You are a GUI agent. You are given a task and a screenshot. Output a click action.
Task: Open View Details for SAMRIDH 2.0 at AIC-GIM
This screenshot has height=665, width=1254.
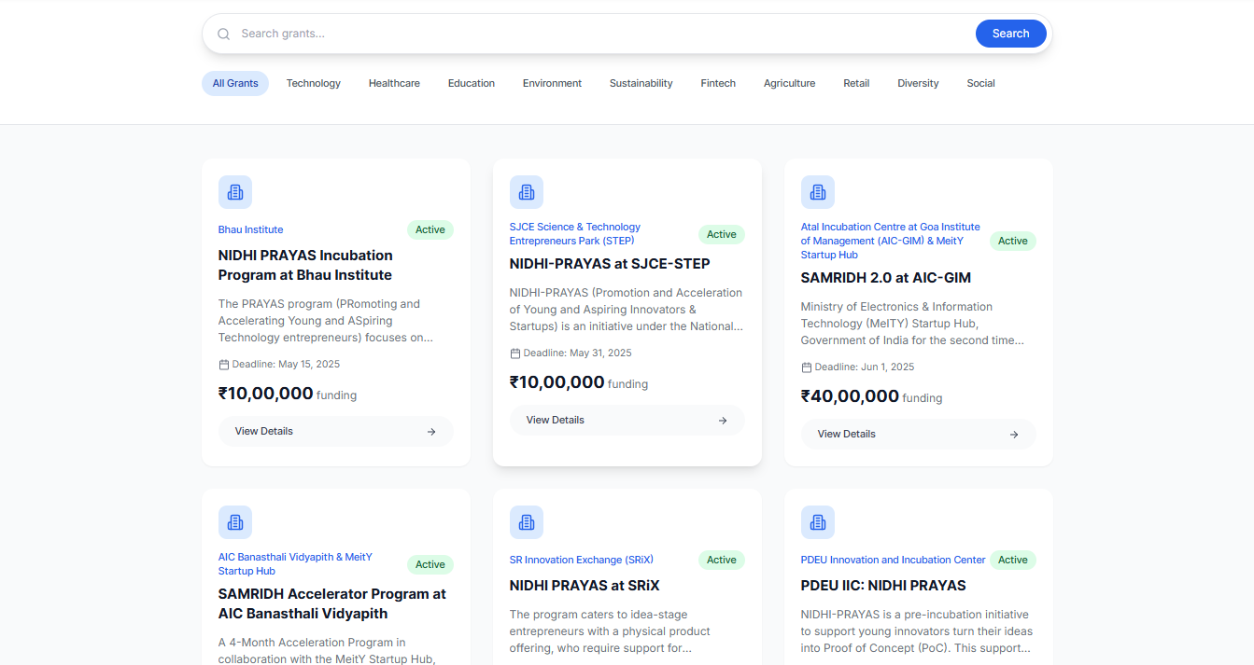click(919, 435)
